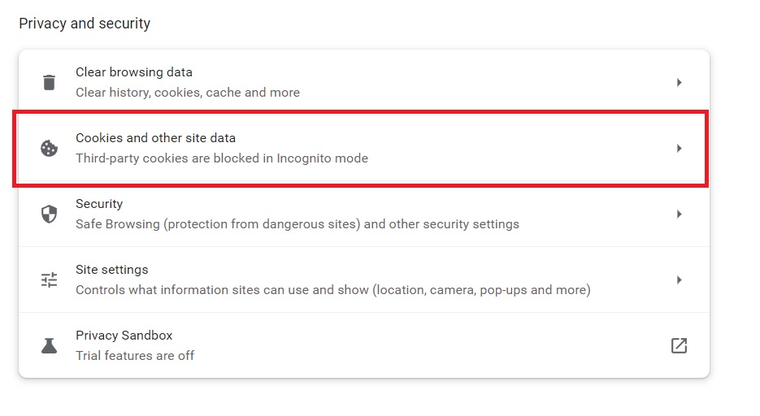Open Site settings title
760x416 pixels.
(112, 270)
